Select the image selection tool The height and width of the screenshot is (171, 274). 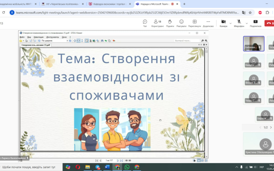click(94, 41)
